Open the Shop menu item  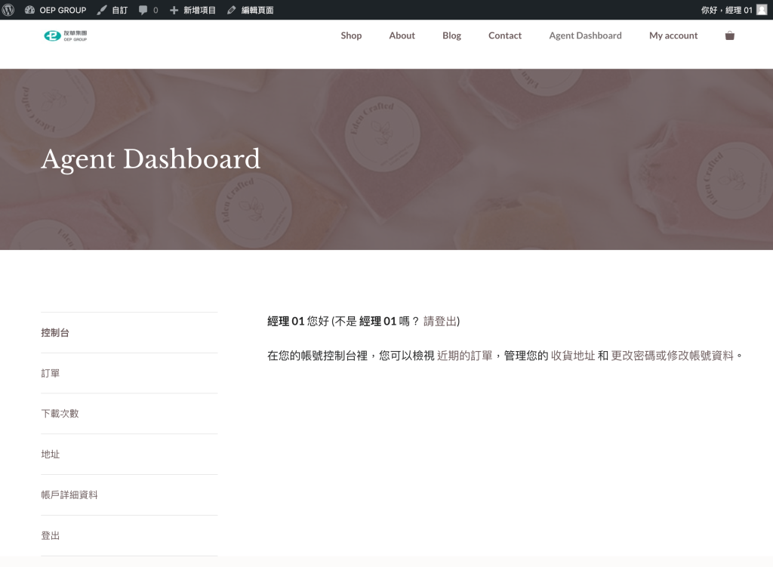(351, 35)
